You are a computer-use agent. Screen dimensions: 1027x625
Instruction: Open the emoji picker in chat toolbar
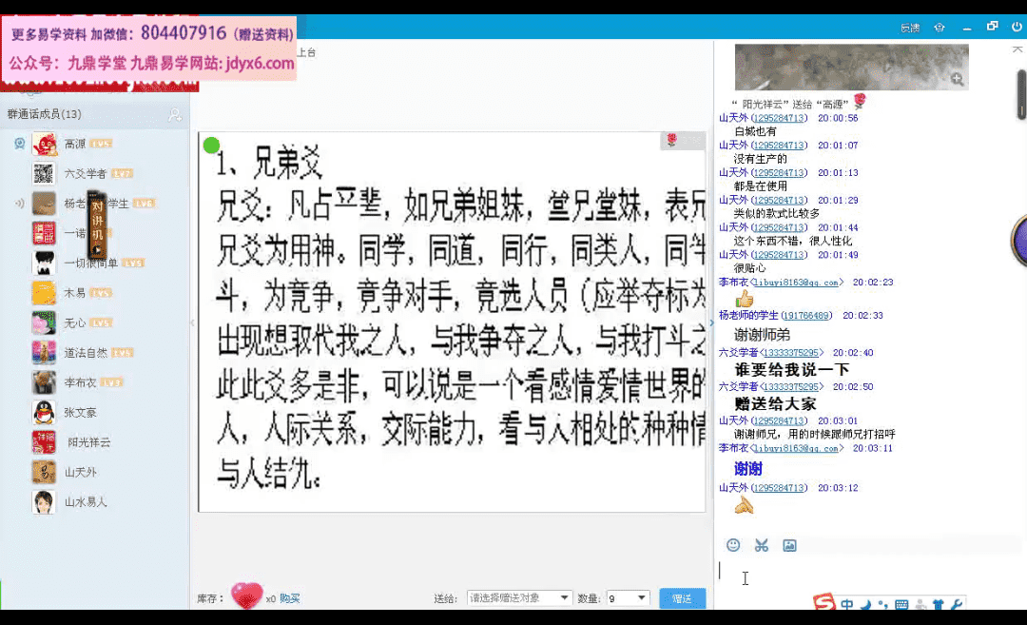click(x=733, y=545)
